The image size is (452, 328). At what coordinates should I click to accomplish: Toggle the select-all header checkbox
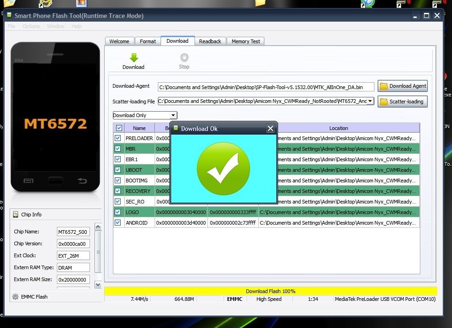[119, 128]
